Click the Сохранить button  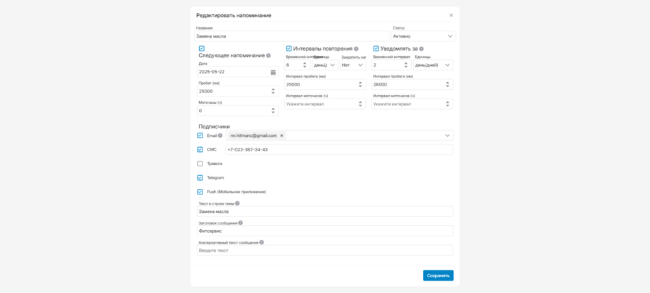pos(438,275)
